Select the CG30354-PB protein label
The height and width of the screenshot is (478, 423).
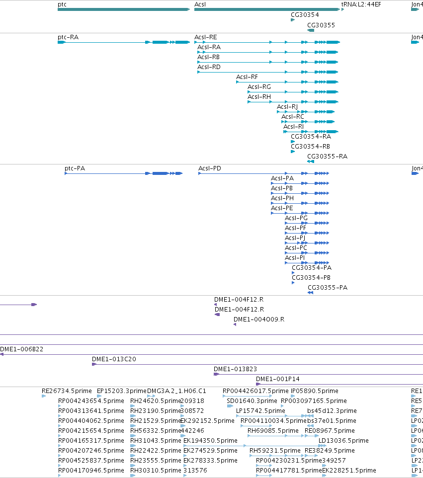click(x=311, y=277)
